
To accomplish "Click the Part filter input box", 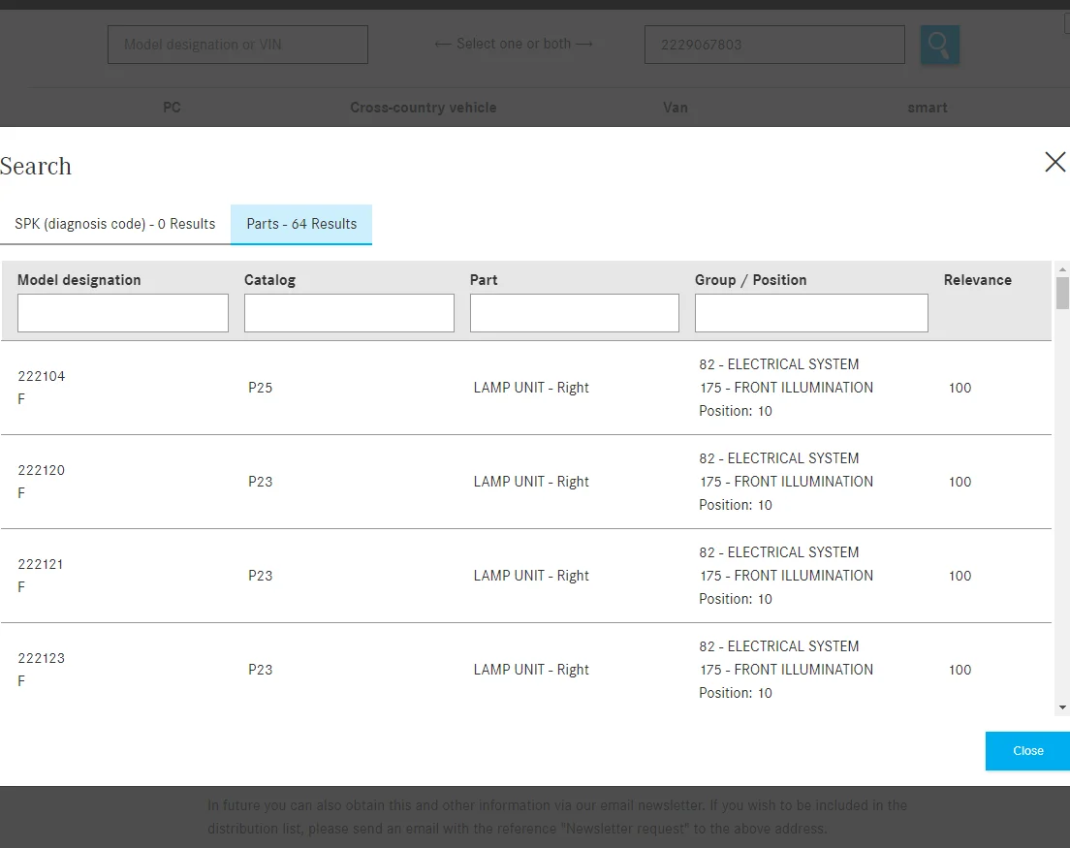I will pyautogui.click(x=575, y=313).
